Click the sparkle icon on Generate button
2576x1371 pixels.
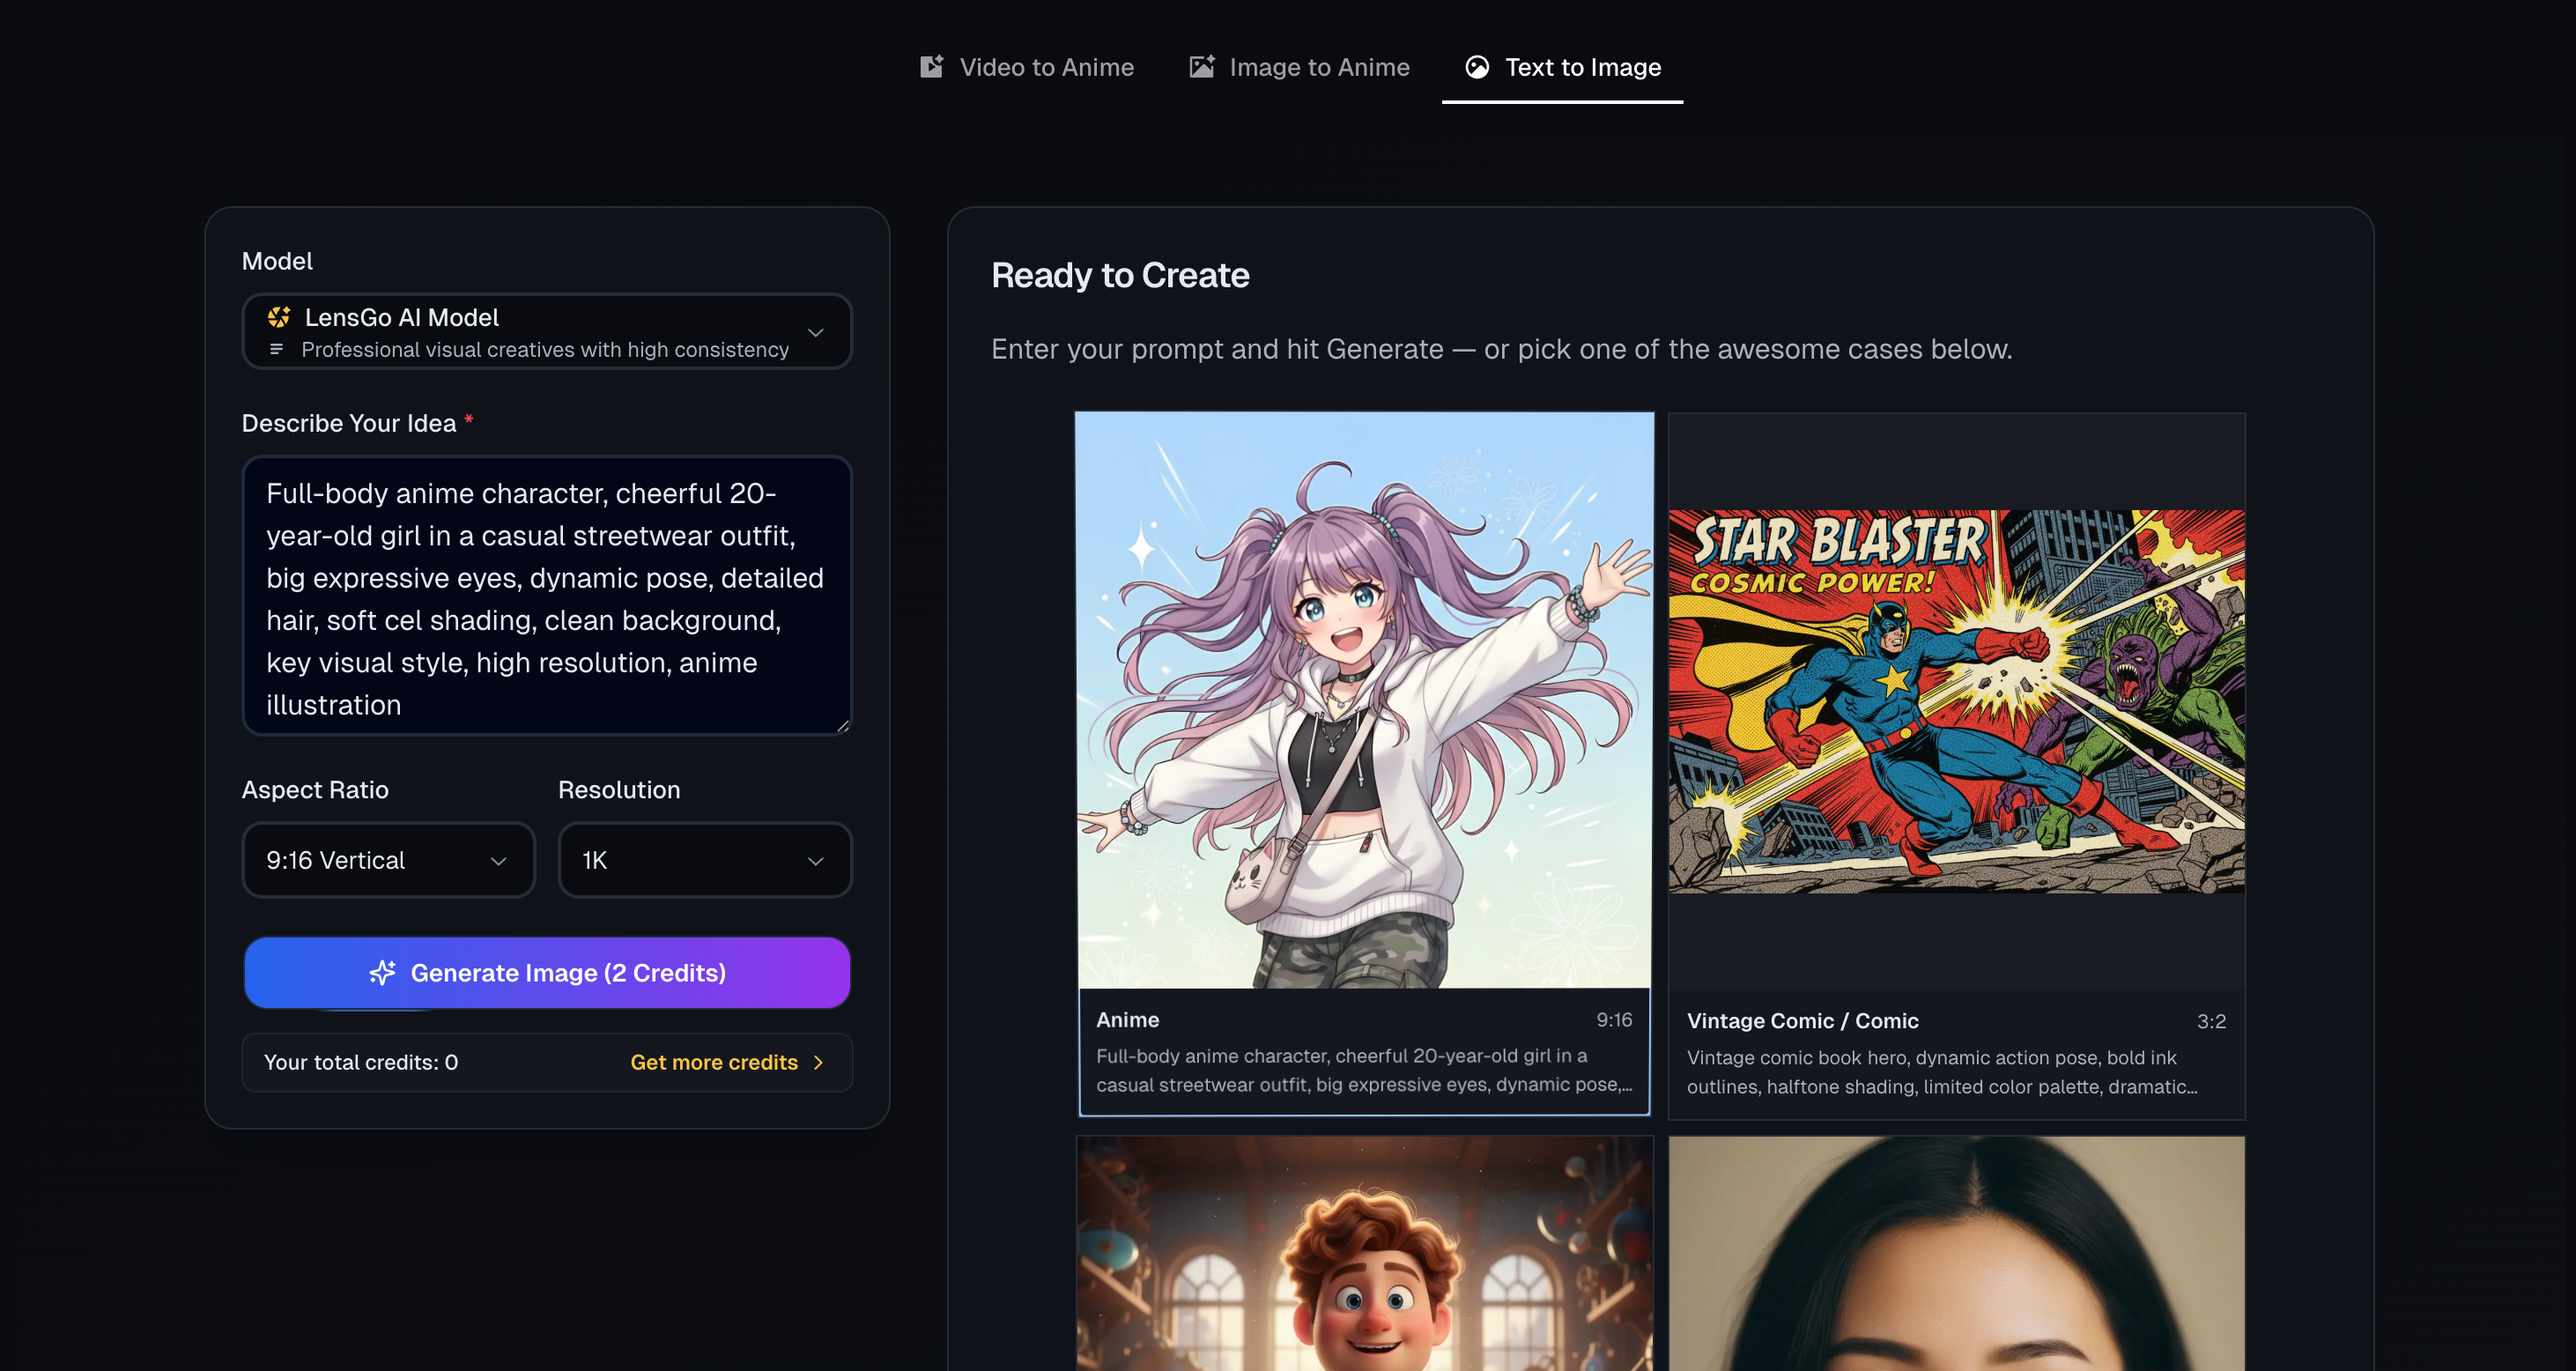[x=383, y=973]
